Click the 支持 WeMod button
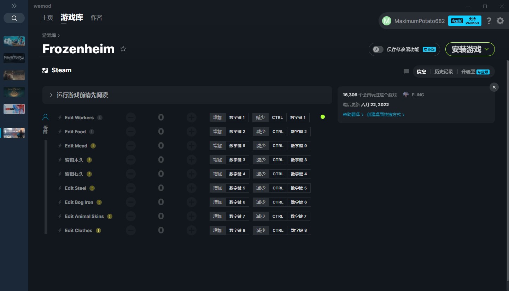Screen dimensions: 509x291 [465, 21]
